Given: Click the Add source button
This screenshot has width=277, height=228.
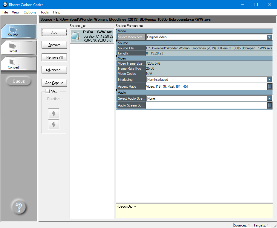Looking at the screenshot, I should pyautogui.click(x=54, y=32).
